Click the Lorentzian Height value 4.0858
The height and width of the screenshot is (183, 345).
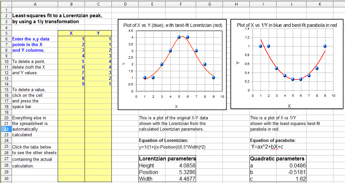pos(181,165)
